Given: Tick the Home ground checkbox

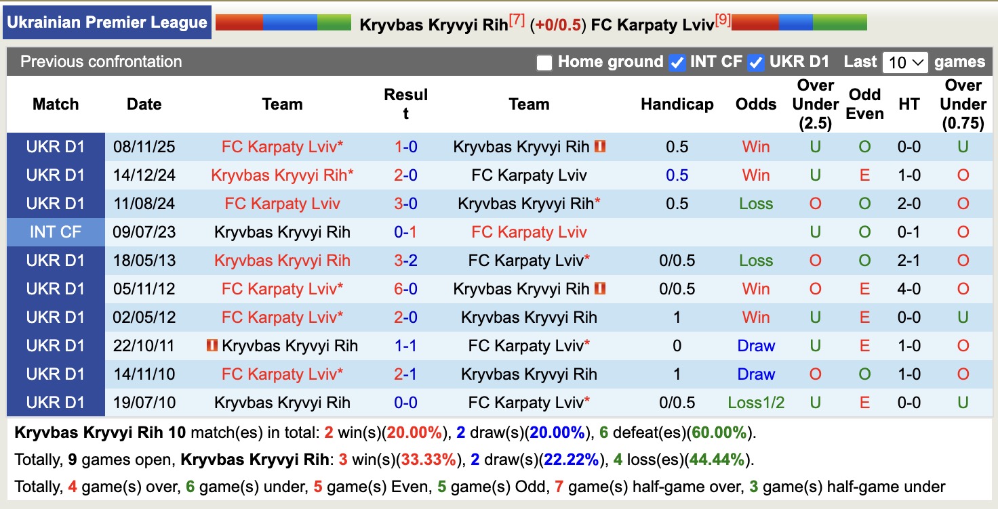Looking at the screenshot, I should click(x=544, y=63).
